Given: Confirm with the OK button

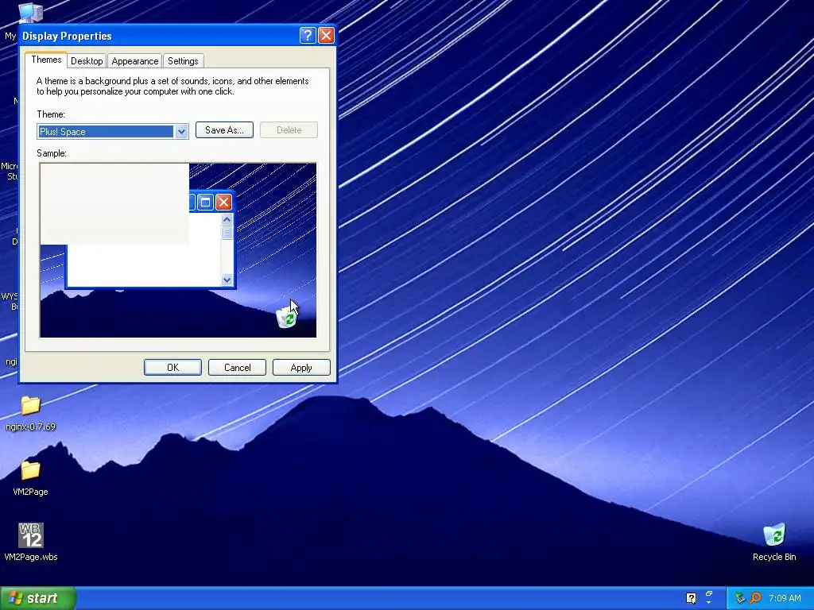Looking at the screenshot, I should (172, 367).
